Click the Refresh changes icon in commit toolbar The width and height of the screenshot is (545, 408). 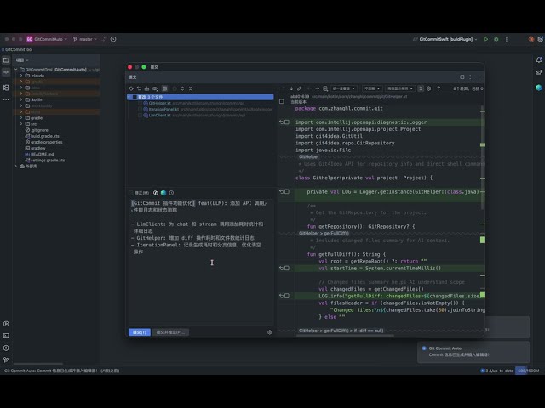click(x=131, y=88)
